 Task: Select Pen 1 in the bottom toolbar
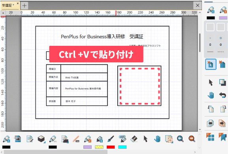(6, 139)
